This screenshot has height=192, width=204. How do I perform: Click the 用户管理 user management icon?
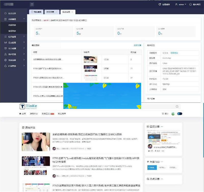[6, 54]
